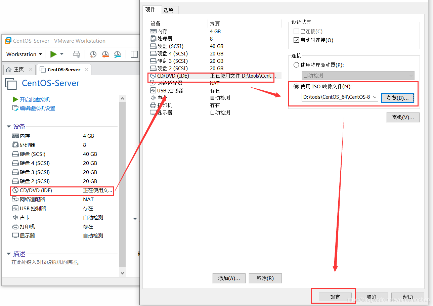Click the send Ctrl+Alt+Del toolbar icon

[77, 54]
